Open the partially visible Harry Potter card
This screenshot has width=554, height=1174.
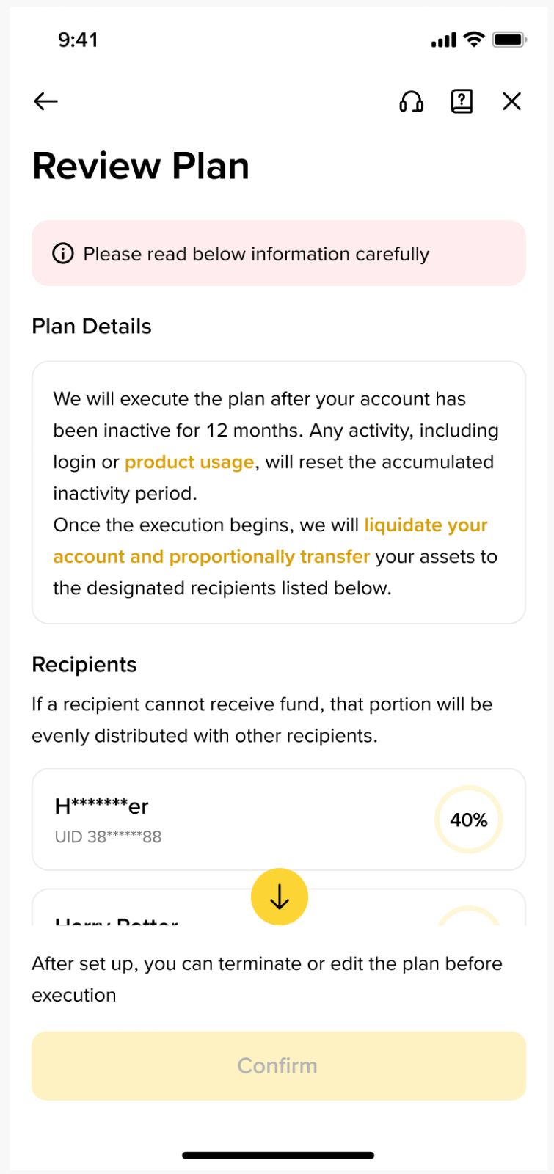279,908
